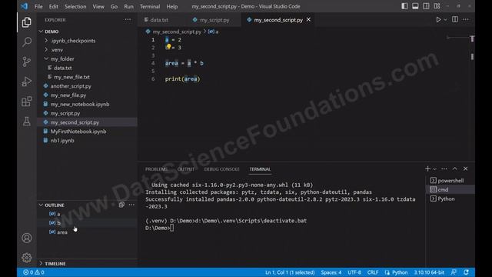Open the Terminal menu
Screen dimensions: 492x277
click(150, 6)
